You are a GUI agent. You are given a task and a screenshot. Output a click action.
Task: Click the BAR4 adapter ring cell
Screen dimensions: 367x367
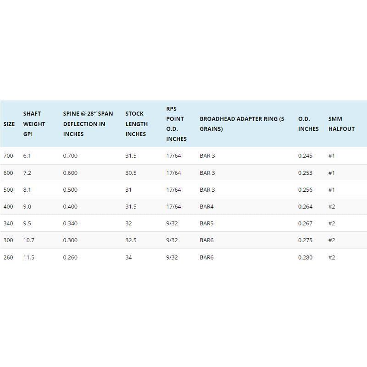pos(207,206)
